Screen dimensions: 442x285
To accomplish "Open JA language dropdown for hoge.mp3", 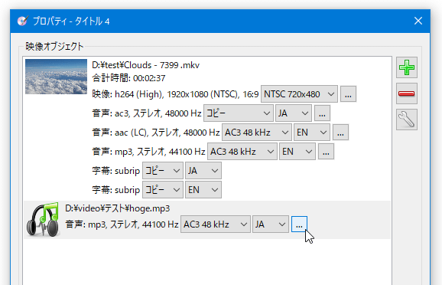I will tap(271, 224).
